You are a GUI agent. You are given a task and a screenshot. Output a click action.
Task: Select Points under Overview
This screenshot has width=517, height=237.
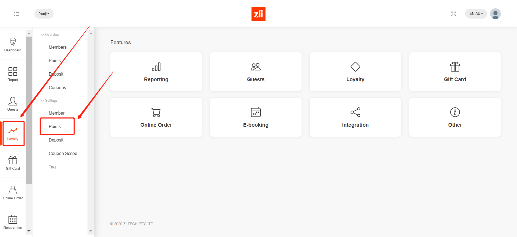(x=55, y=61)
